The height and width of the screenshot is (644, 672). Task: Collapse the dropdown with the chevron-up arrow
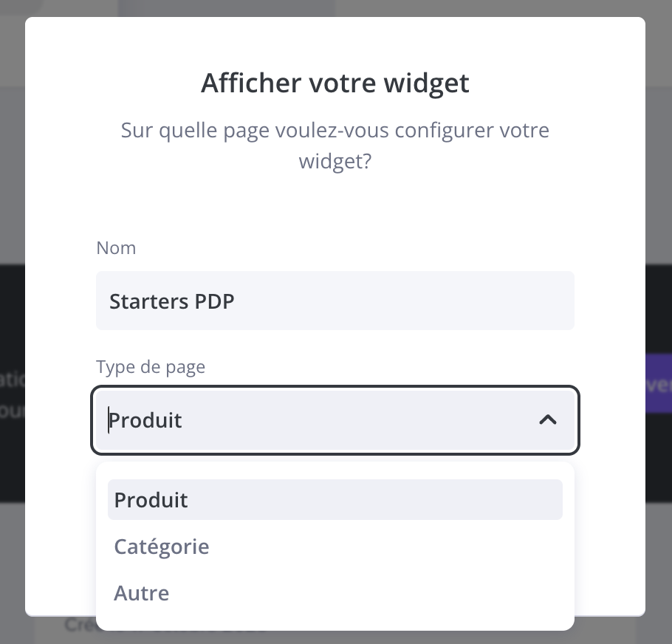pyautogui.click(x=547, y=420)
